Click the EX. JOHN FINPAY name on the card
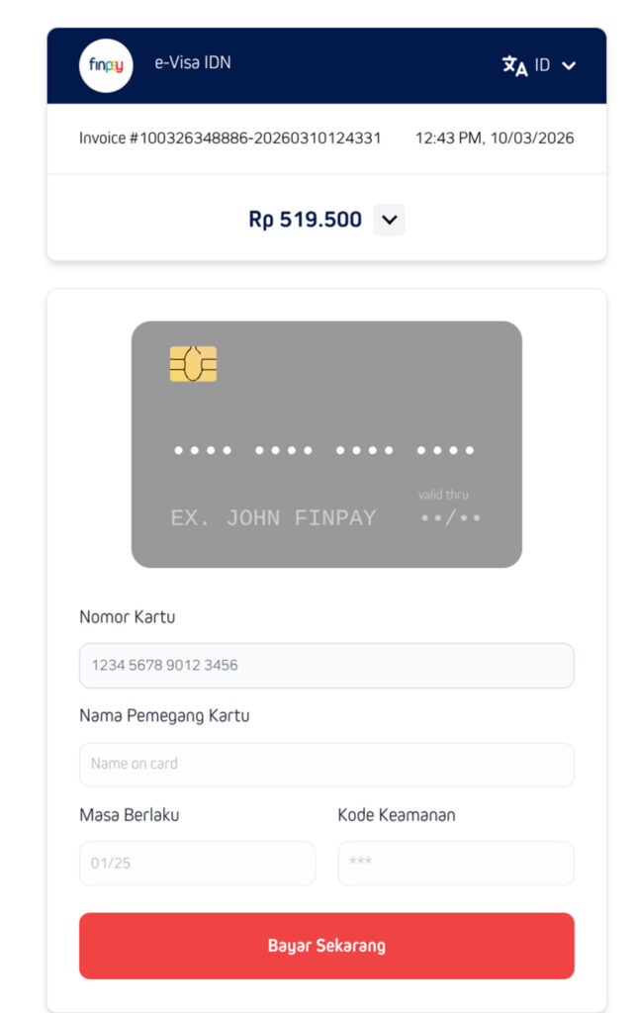This screenshot has width=636, height=1013. (x=273, y=517)
